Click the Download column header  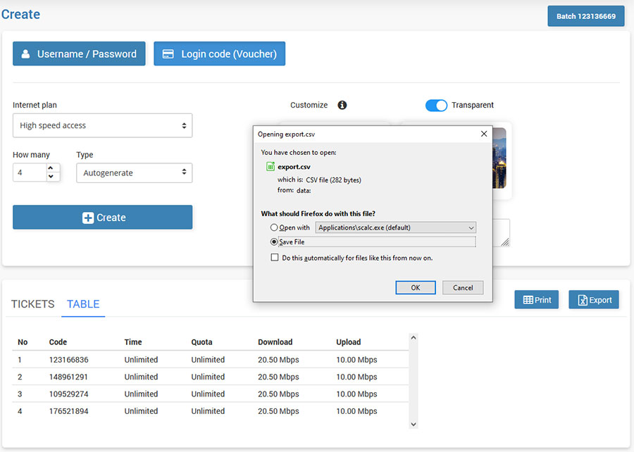275,342
